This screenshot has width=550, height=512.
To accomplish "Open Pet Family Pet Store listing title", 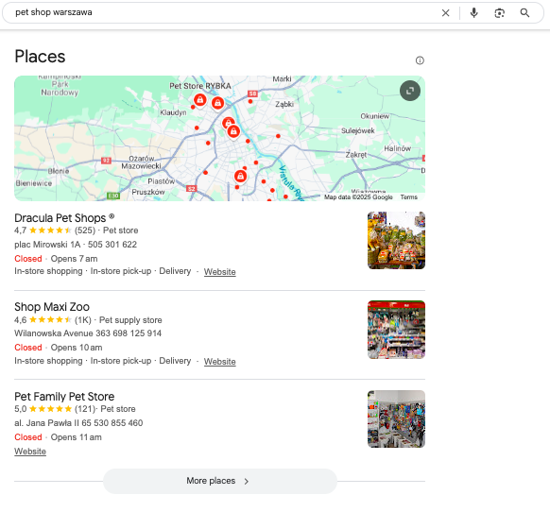I will click(64, 396).
